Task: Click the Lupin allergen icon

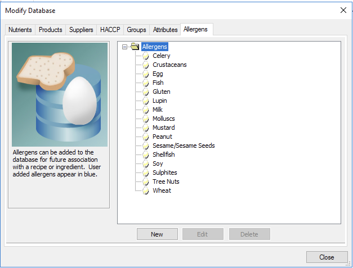Action: 146,101
